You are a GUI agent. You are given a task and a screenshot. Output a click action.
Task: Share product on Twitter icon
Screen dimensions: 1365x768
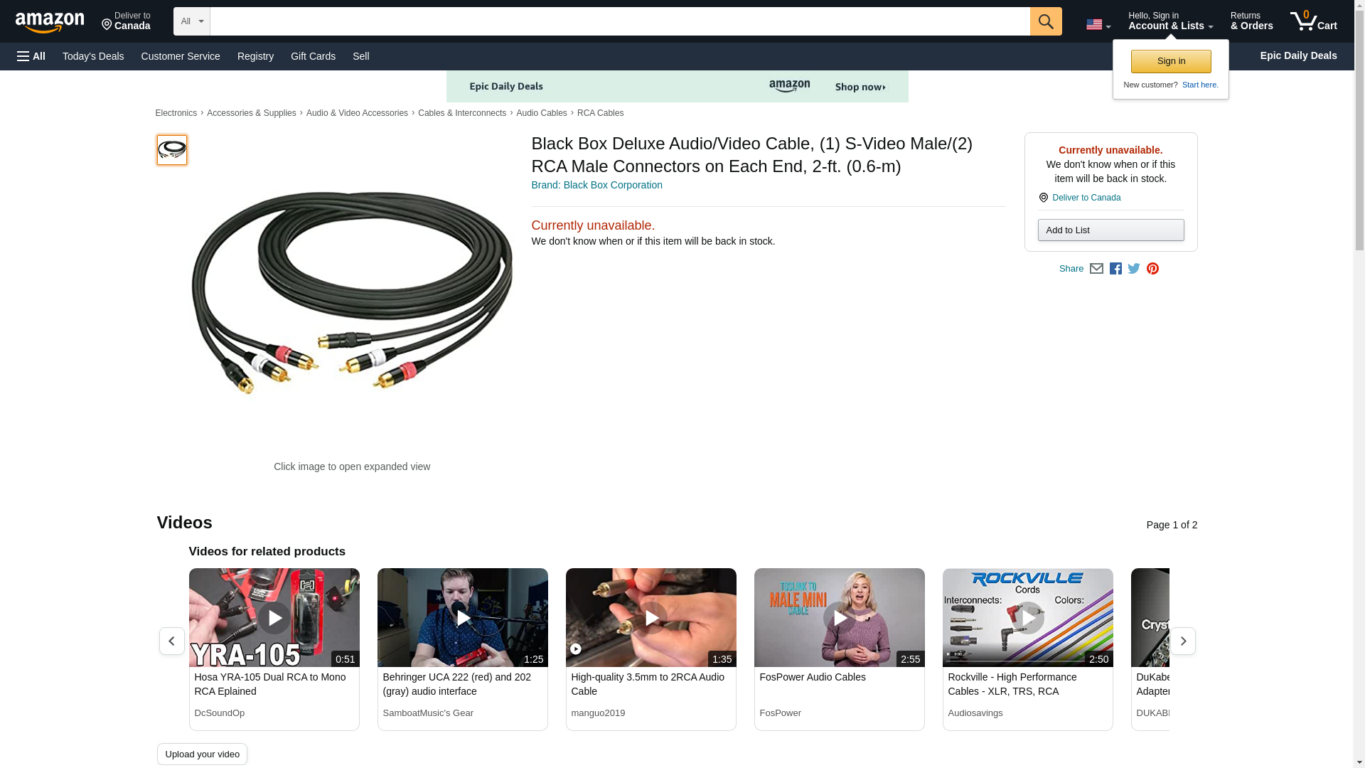click(x=1134, y=269)
